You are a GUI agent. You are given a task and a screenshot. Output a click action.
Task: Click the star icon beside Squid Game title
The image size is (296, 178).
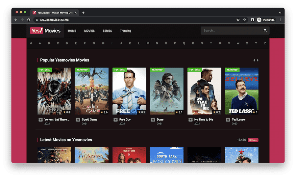(x=78, y=120)
